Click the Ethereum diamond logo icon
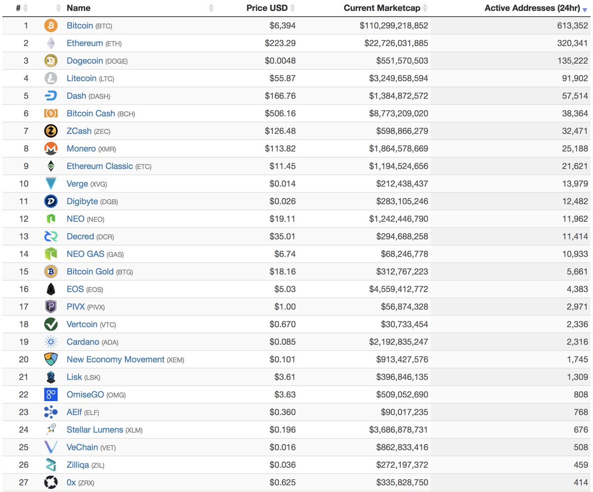Image resolution: width=593 pixels, height=492 pixels. click(51, 43)
